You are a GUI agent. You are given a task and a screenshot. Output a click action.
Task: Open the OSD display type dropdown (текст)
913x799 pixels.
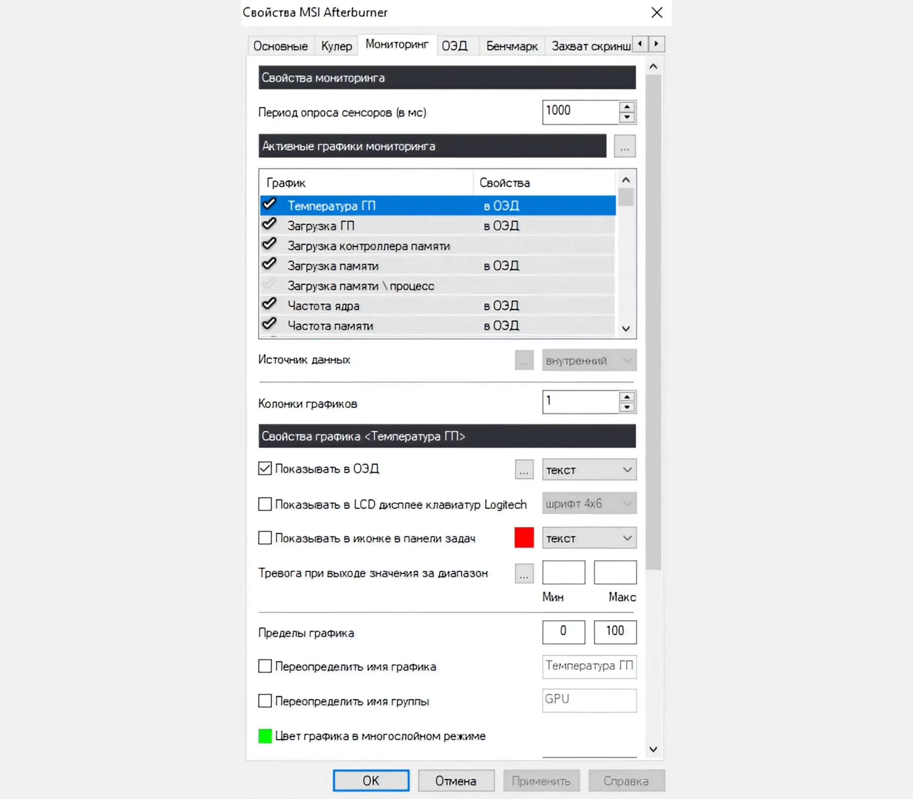tap(589, 470)
